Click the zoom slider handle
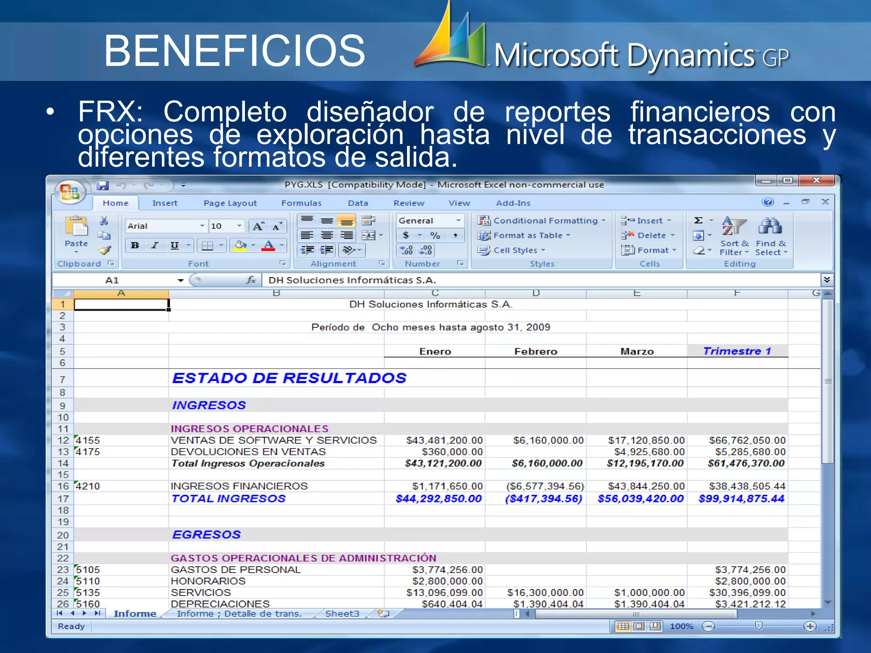Screen dimensions: 871x653 758,626
